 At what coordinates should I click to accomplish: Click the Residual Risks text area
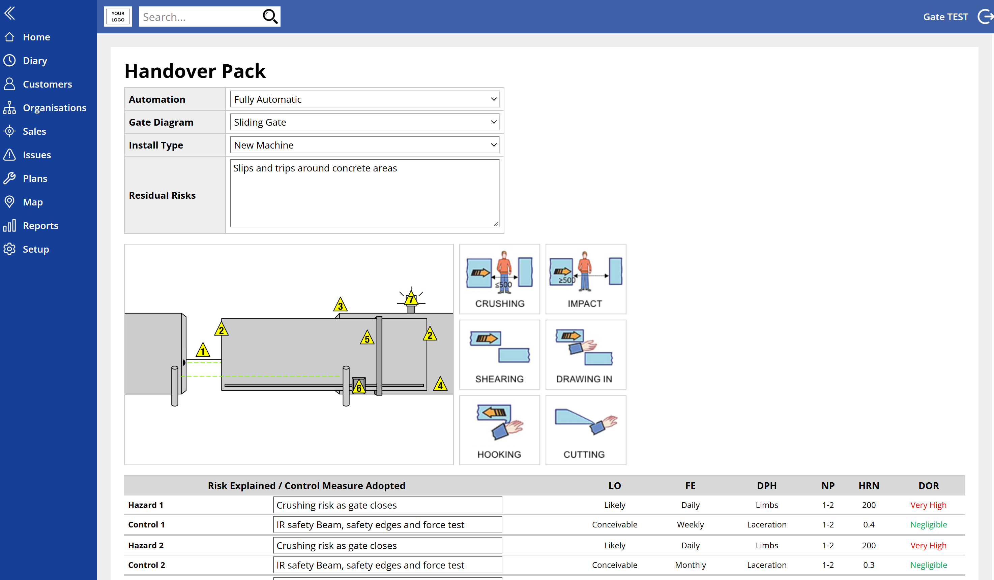coord(364,193)
